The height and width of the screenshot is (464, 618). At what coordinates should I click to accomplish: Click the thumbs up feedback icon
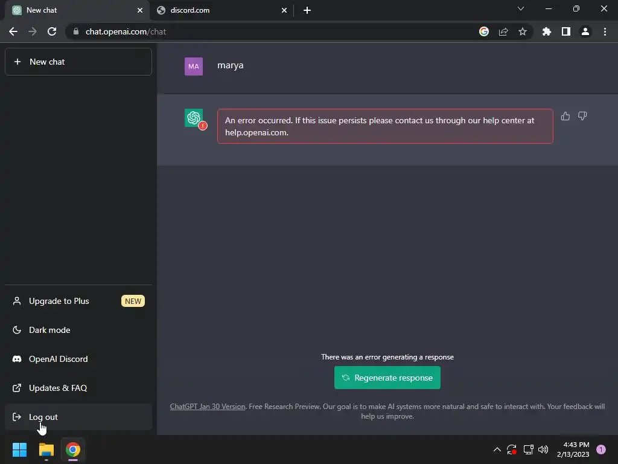pyautogui.click(x=565, y=116)
